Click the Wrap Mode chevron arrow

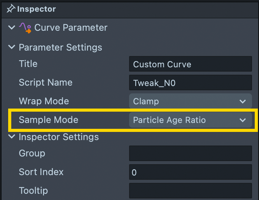pyautogui.click(x=243, y=102)
